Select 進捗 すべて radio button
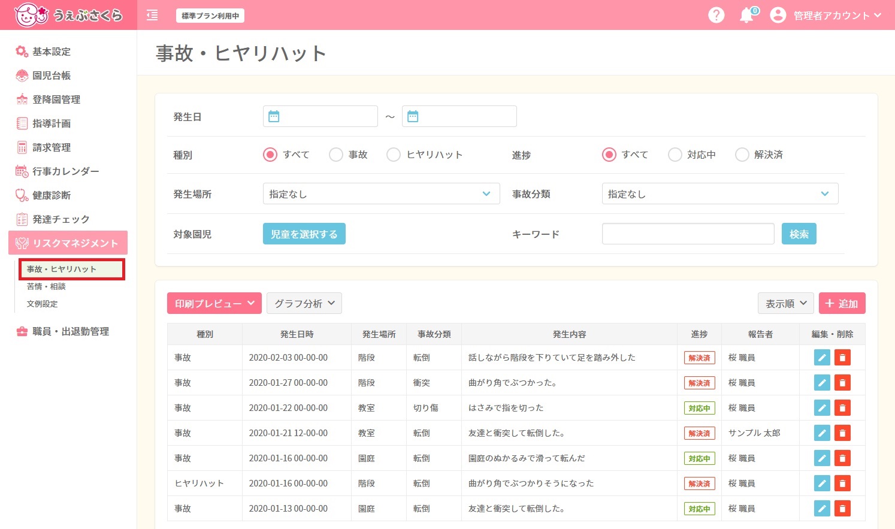Screen dimensions: 895x529 (609, 155)
